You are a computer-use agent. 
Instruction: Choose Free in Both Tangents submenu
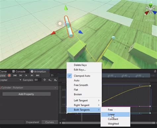(116, 110)
